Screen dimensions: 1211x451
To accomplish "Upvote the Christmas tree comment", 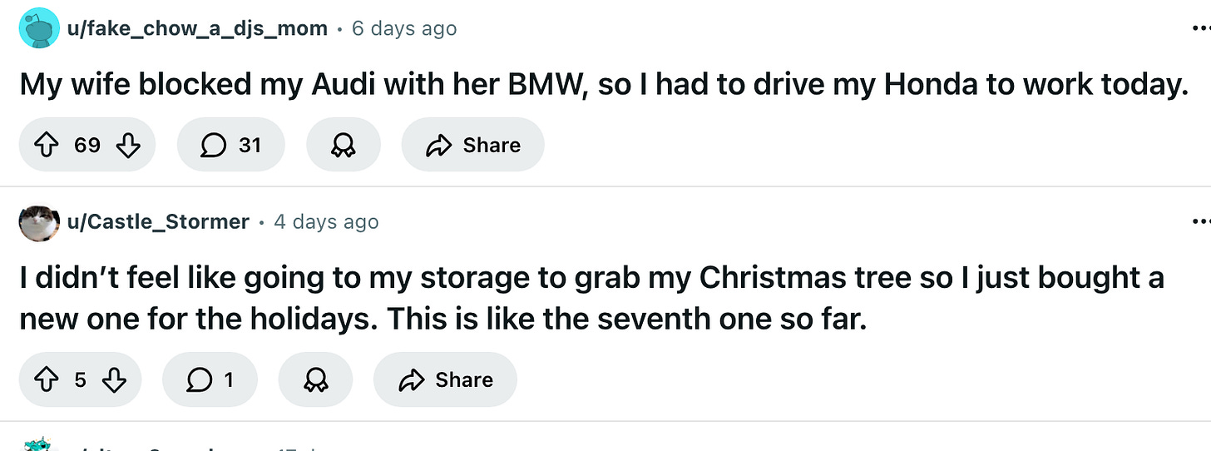I will (47, 380).
